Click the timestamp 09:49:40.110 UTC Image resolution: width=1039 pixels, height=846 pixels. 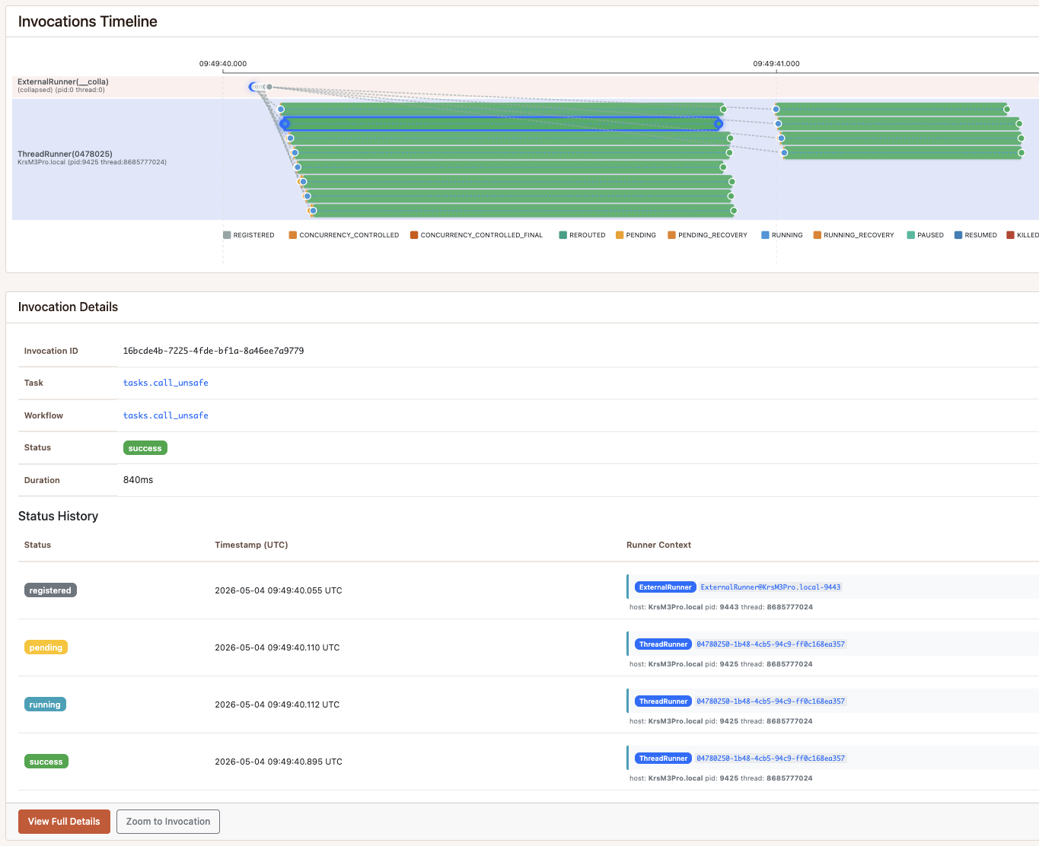pyautogui.click(x=277, y=647)
